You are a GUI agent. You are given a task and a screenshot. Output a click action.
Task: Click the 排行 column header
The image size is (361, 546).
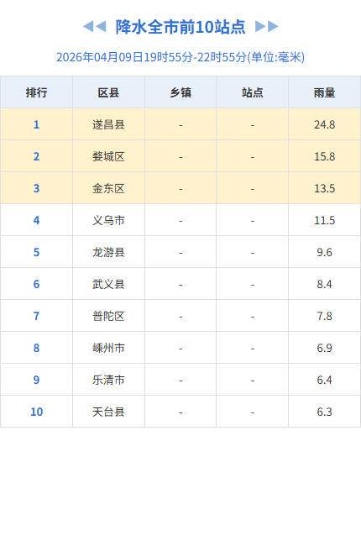[37, 92]
